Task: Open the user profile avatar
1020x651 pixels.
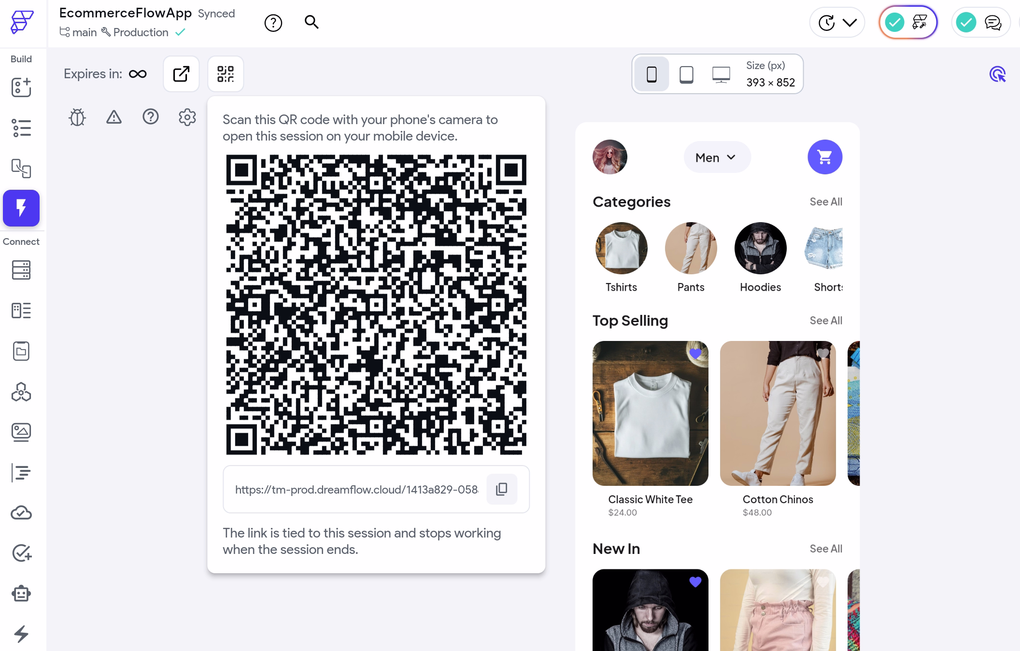Action: [610, 157]
